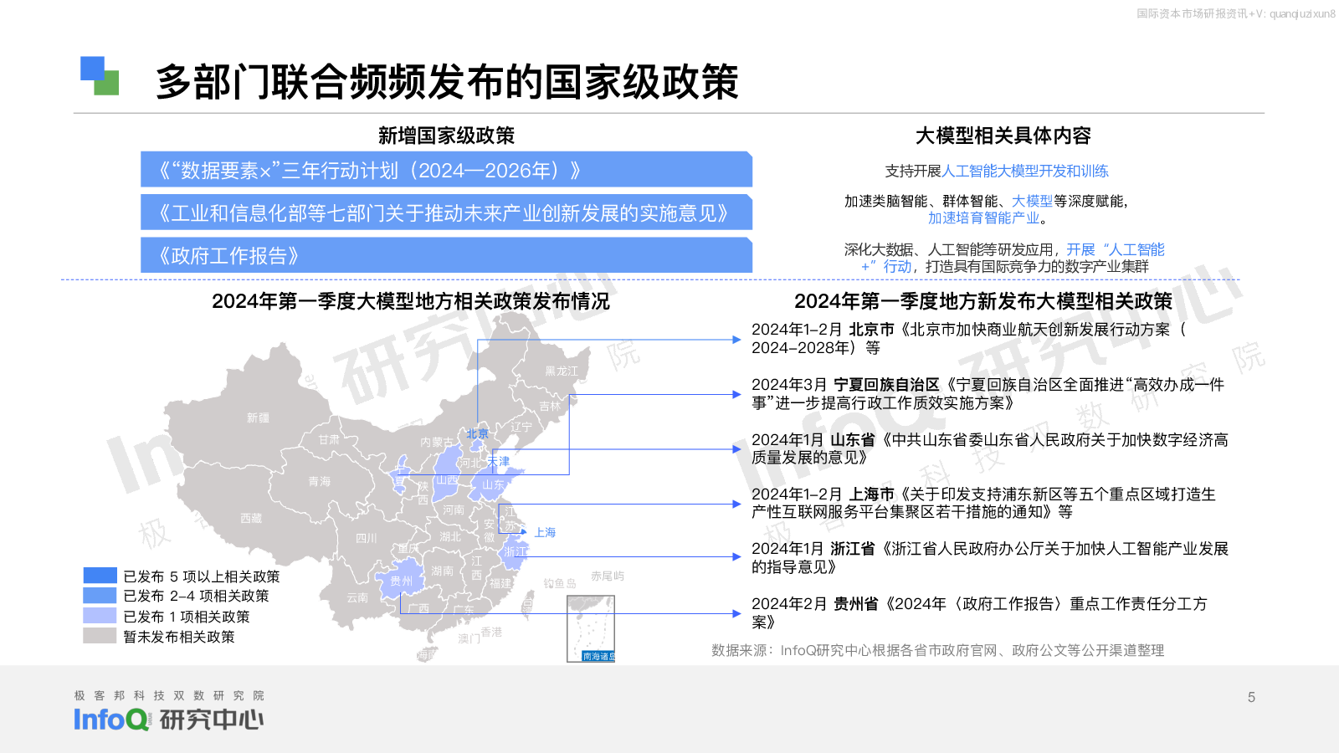Click the 贵州省 policy entry text
The width and height of the screenshot is (1339, 753).
[979, 612]
